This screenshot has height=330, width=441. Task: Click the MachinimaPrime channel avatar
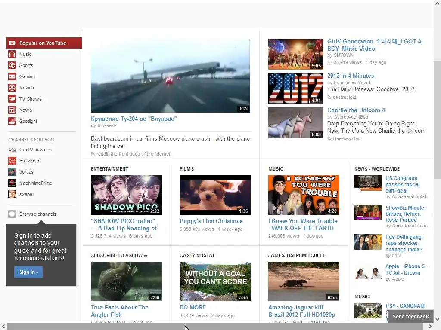click(x=12, y=183)
